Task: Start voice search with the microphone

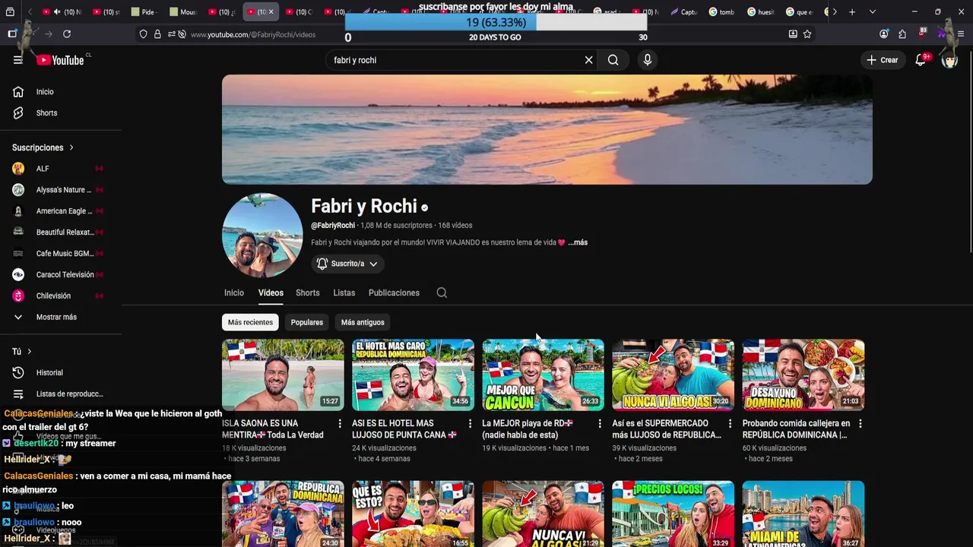Action: pyautogui.click(x=647, y=60)
